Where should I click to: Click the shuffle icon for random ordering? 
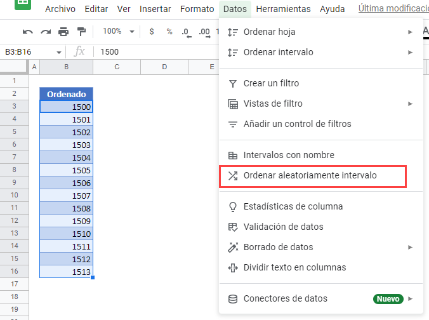pos(233,176)
